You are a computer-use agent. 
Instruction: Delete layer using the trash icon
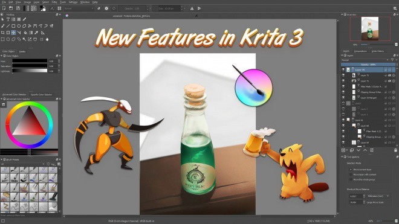[395, 150]
